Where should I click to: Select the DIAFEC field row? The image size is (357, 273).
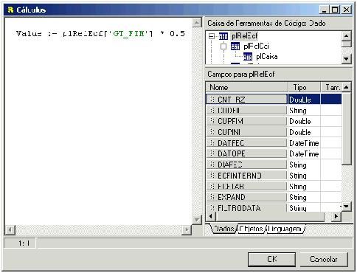(274, 165)
